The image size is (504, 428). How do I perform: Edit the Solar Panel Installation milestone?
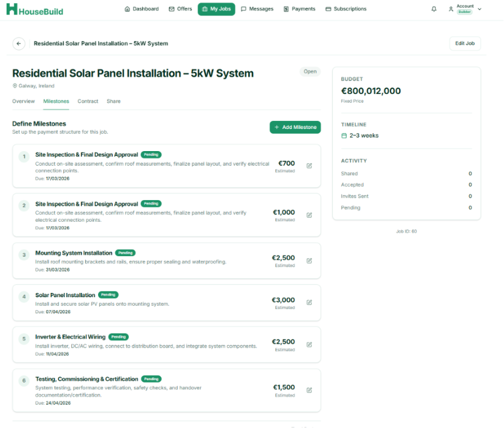click(x=309, y=302)
